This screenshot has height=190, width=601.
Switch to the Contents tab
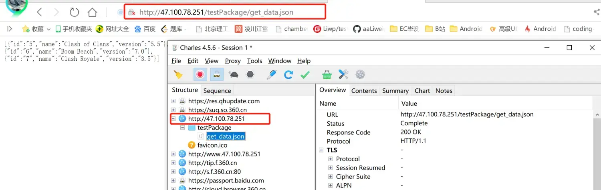(x=364, y=91)
